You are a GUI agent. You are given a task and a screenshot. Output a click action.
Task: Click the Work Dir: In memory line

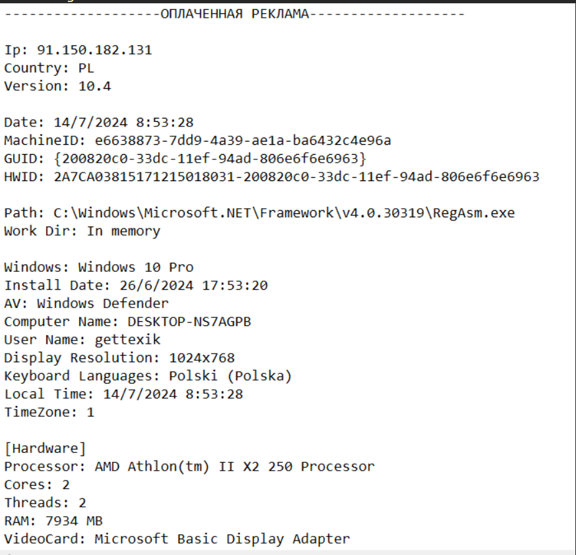82,231
